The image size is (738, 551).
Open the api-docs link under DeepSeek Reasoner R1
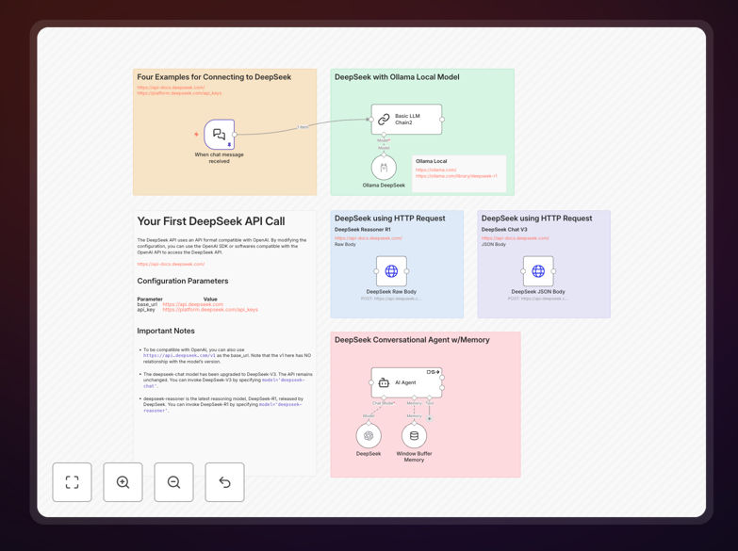(x=369, y=238)
